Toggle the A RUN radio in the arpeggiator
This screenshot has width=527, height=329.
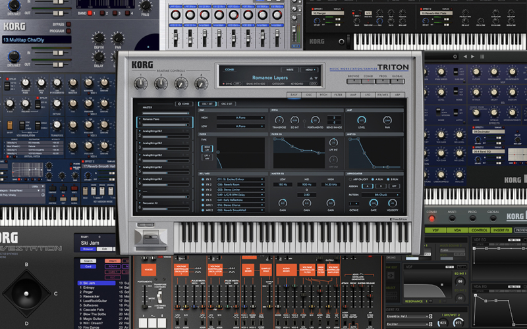pos(373,179)
